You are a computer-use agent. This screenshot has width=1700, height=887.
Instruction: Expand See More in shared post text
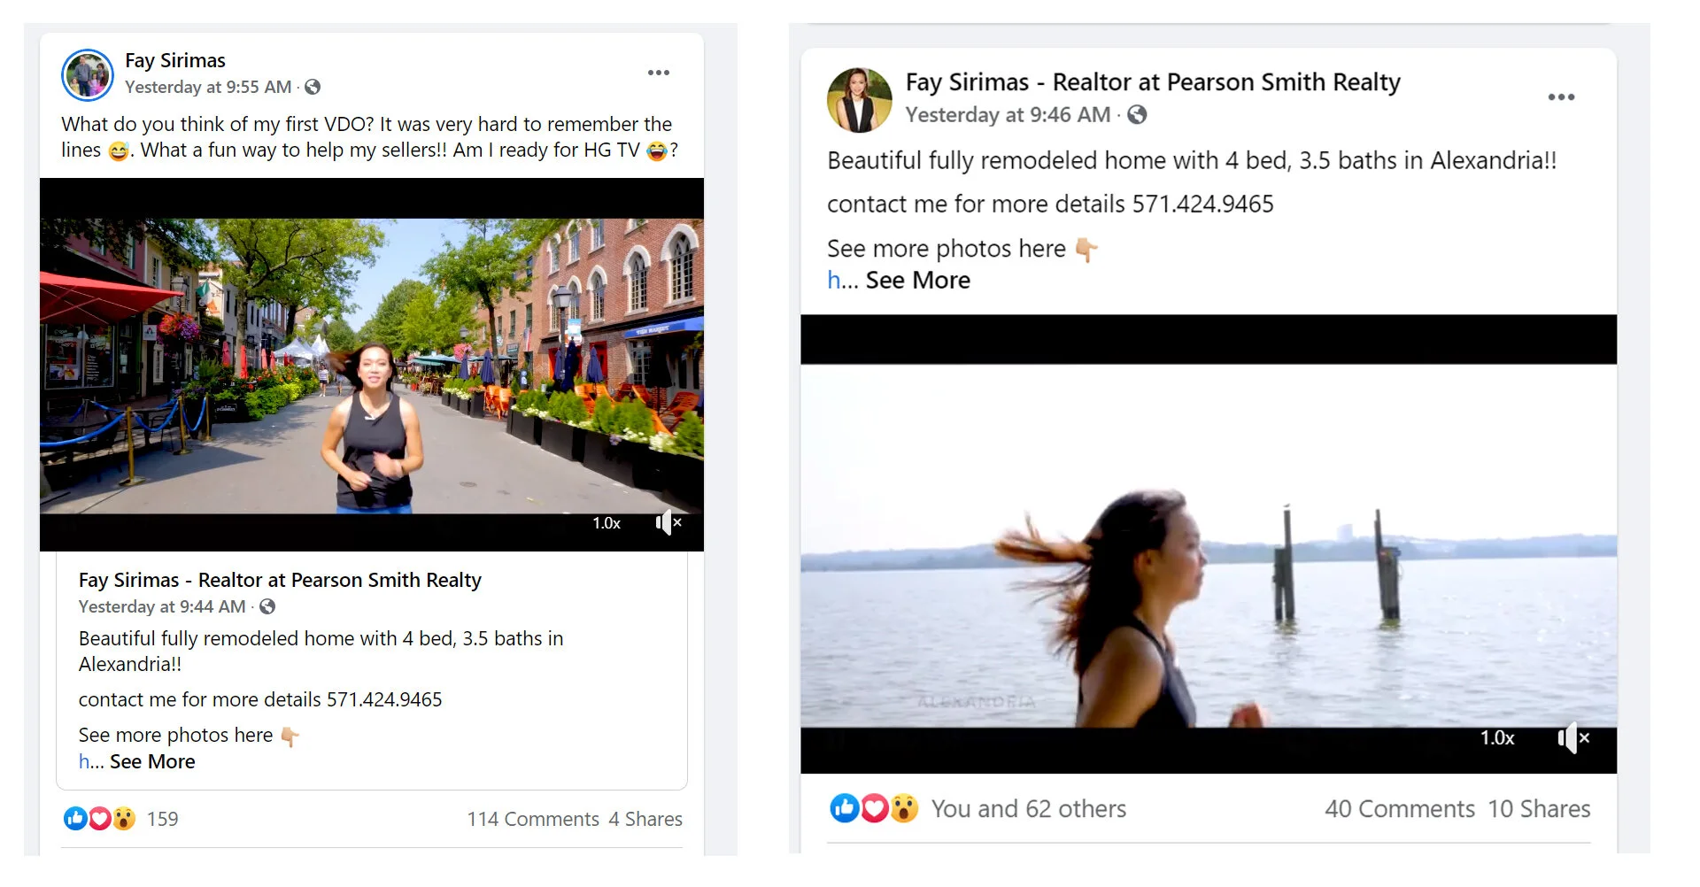pos(152,761)
